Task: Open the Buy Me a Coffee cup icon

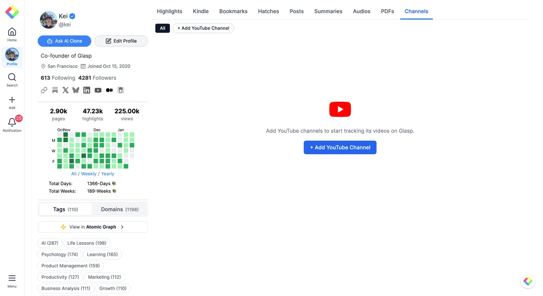Action: 120,90
